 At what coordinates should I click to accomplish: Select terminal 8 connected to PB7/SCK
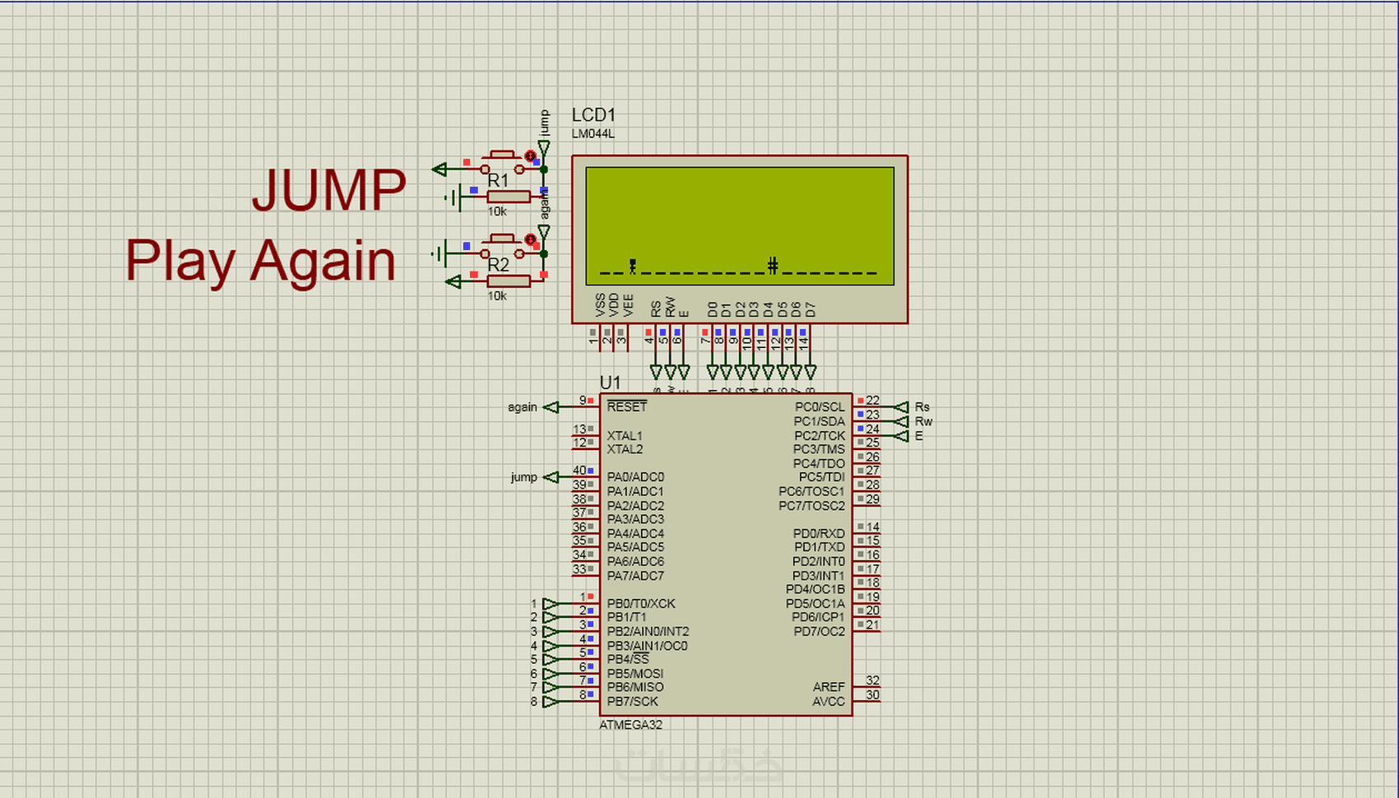551,702
